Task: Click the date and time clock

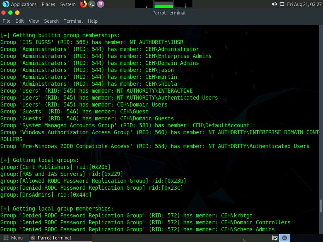Action: pyautogui.click(x=304, y=4)
